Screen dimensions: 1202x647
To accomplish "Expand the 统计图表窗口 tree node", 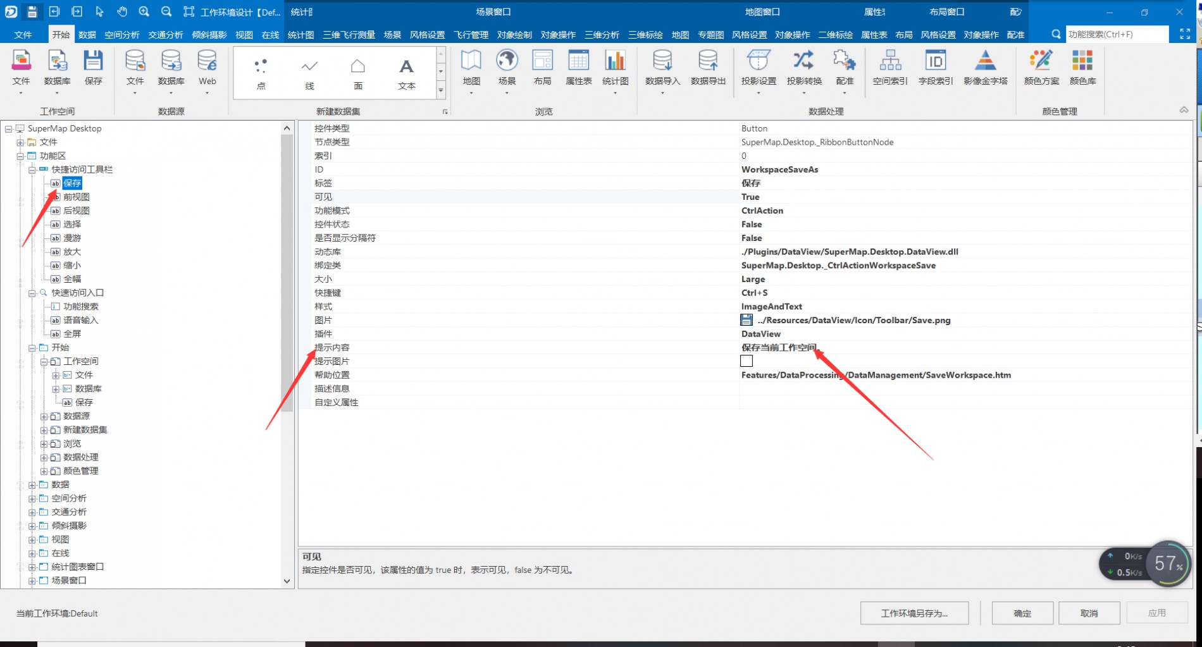I will point(32,567).
